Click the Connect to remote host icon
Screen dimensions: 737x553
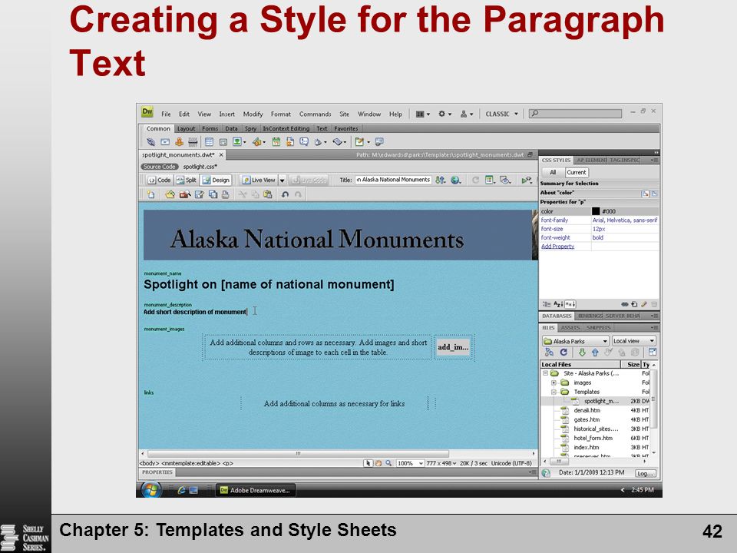pos(548,353)
